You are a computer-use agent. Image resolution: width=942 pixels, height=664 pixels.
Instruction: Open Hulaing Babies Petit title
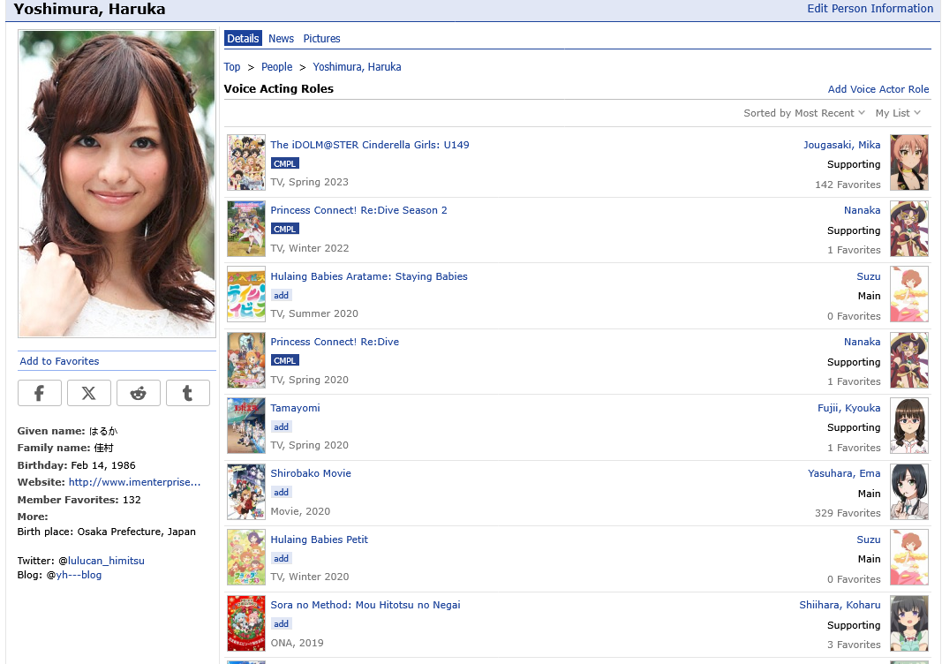319,539
